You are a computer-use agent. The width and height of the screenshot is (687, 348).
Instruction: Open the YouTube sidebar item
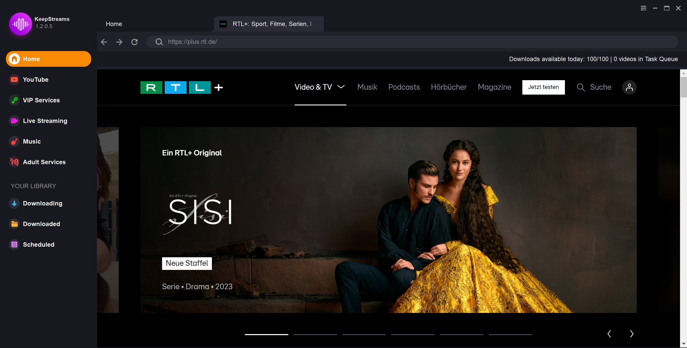(35, 79)
